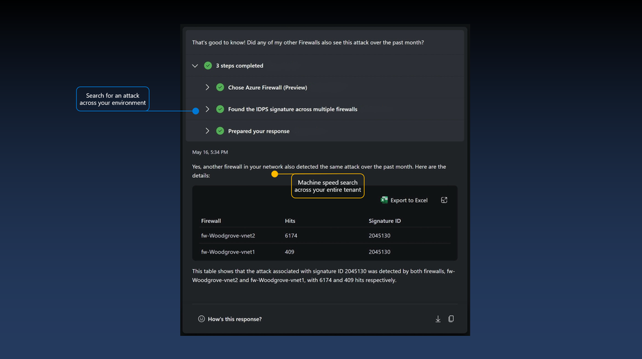642x359 pixels.
Task: Click green check beside 3 steps completed
Action: 208,66
